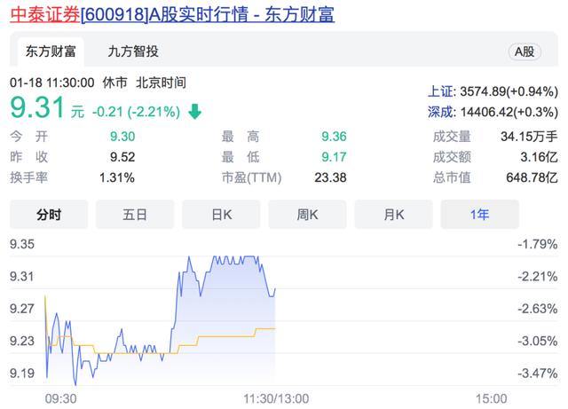This screenshot has width=568, height=409.
Task: Click the 深成 index label
Action: (440, 112)
